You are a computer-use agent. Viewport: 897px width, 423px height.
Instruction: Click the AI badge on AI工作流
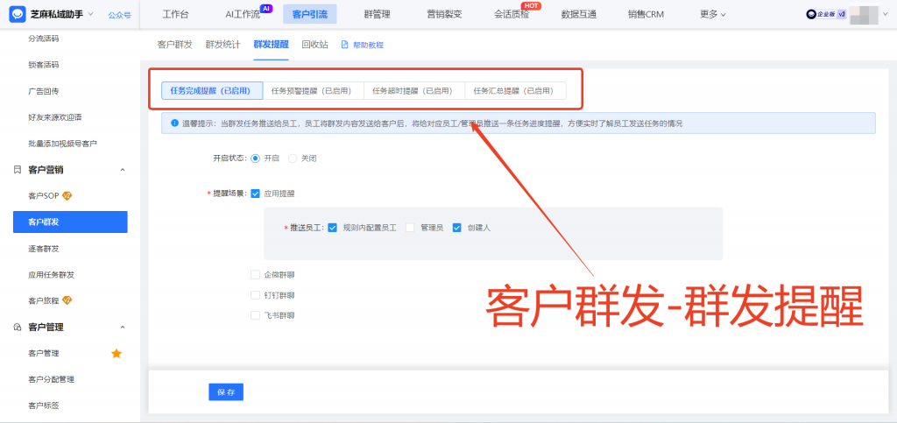[x=266, y=8]
